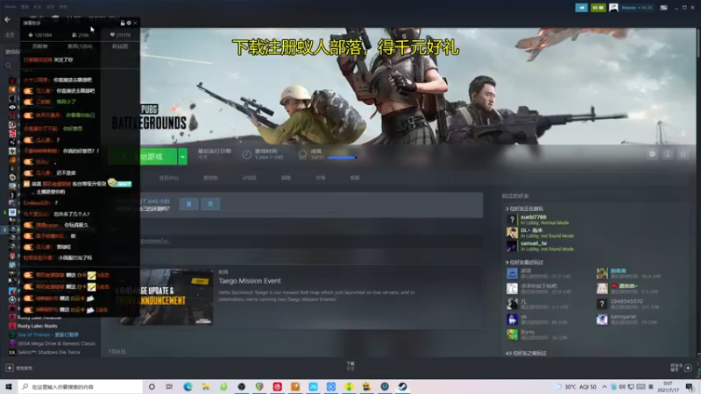The height and width of the screenshot is (394, 701).
Task: Click the play time clock icon
Action: 246,155
